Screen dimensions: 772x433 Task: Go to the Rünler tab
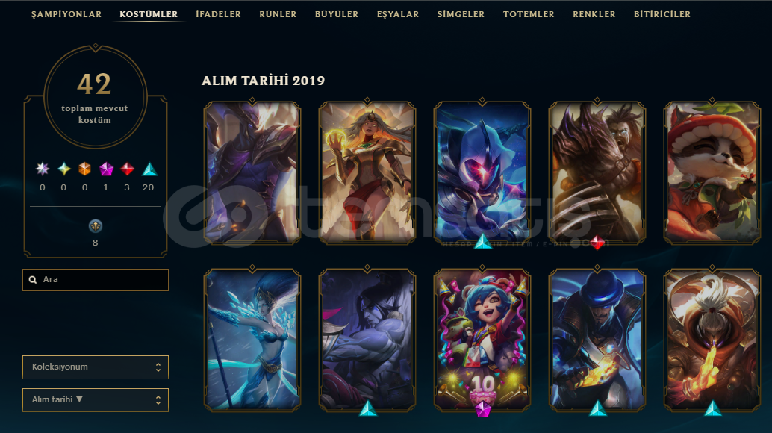point(278,14)
